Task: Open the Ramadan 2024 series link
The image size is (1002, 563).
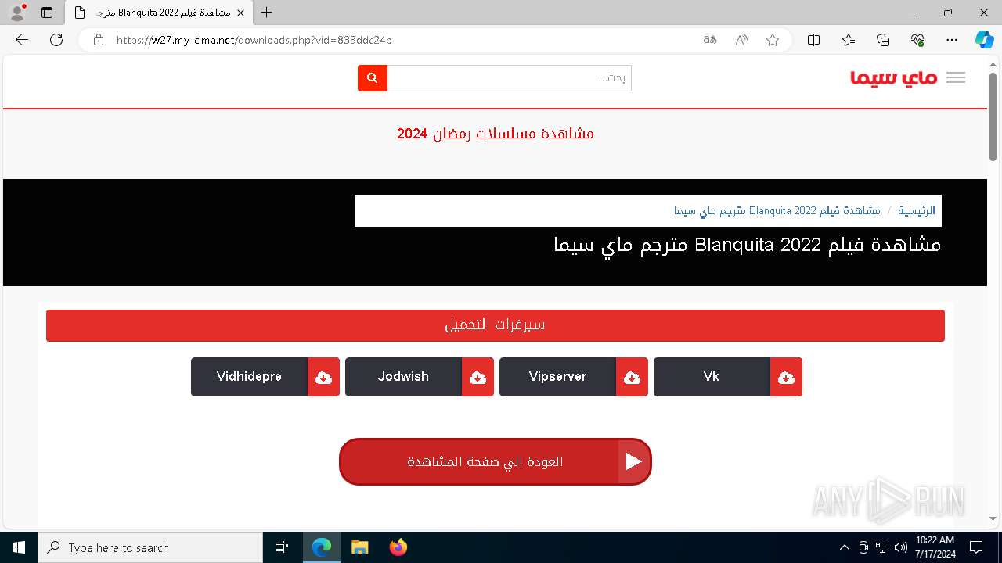Action: 496,134
